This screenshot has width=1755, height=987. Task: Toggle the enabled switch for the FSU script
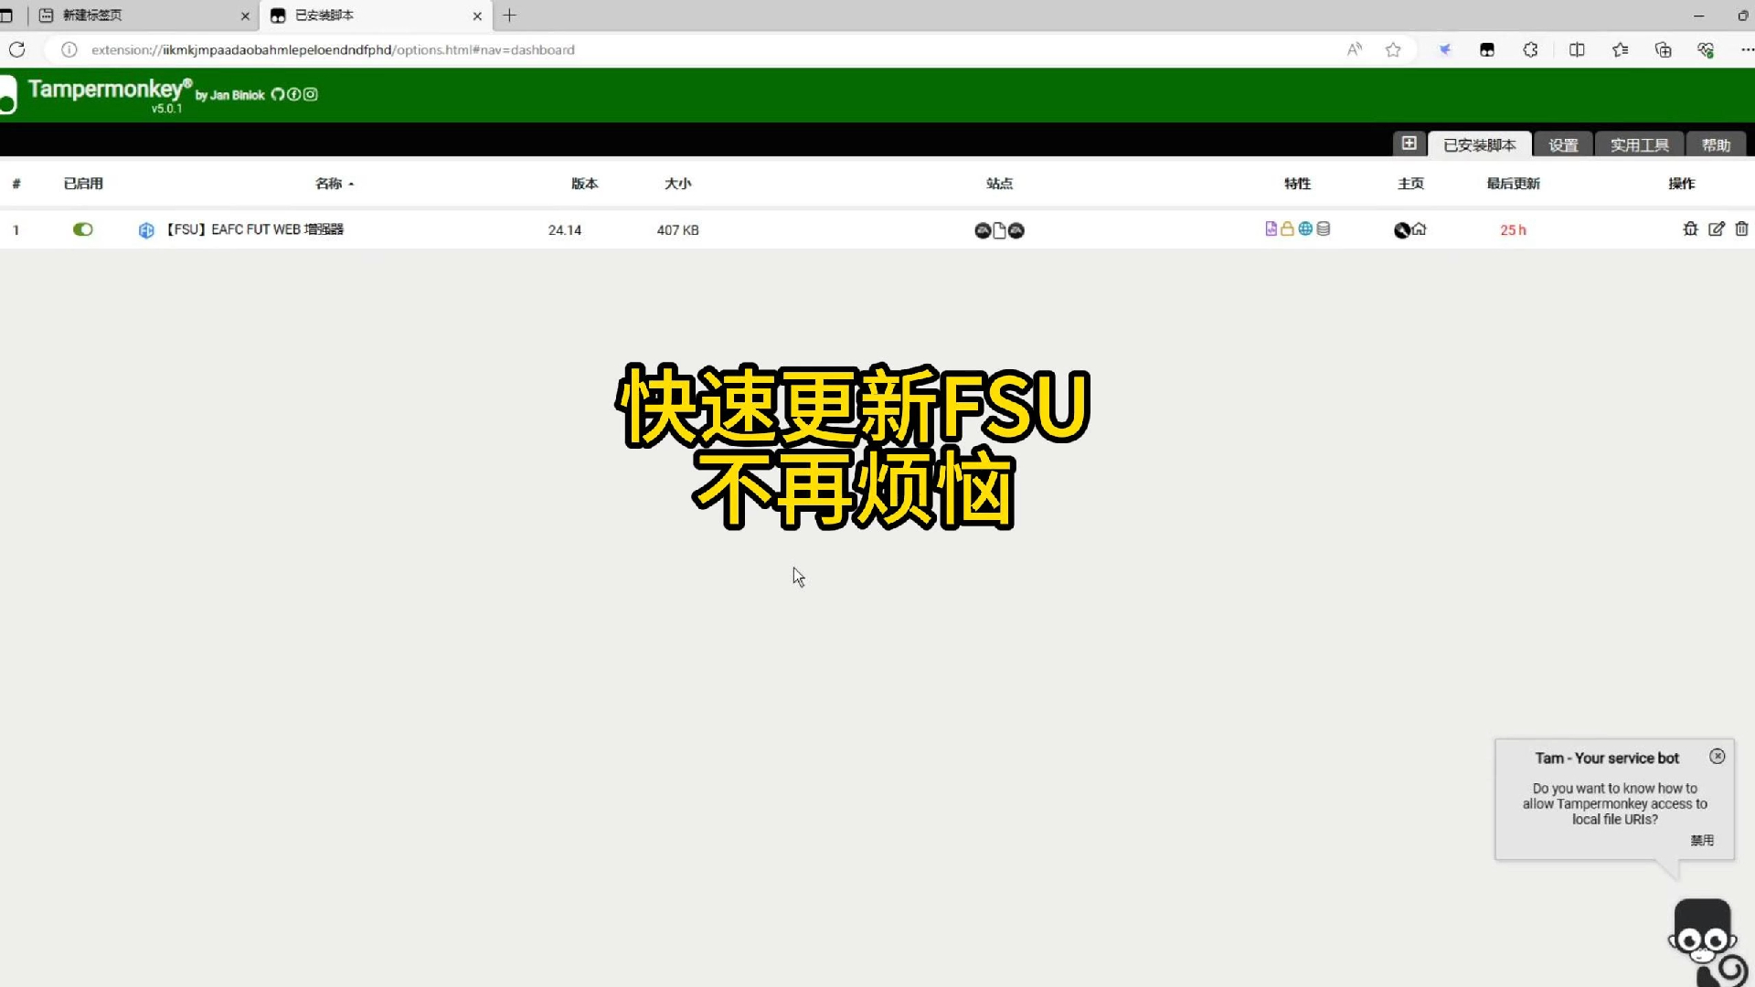[83, 229]
